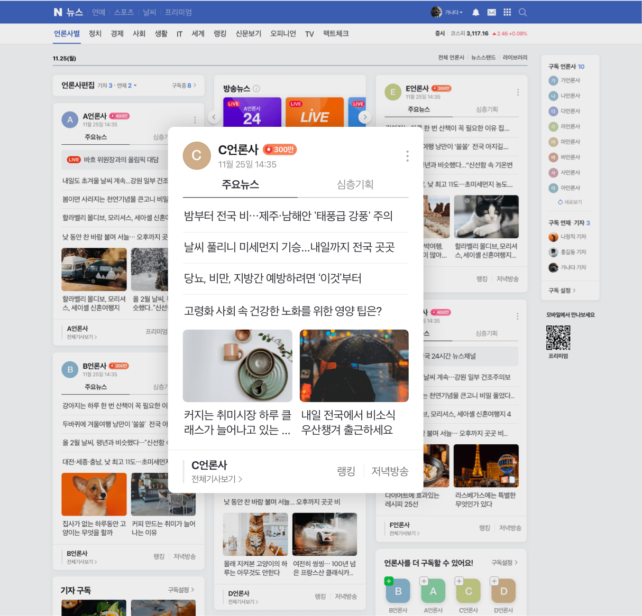The image size is (642, 616).
Task: Click the info icon beside 방송뉴스
Action: click(256, 89)
